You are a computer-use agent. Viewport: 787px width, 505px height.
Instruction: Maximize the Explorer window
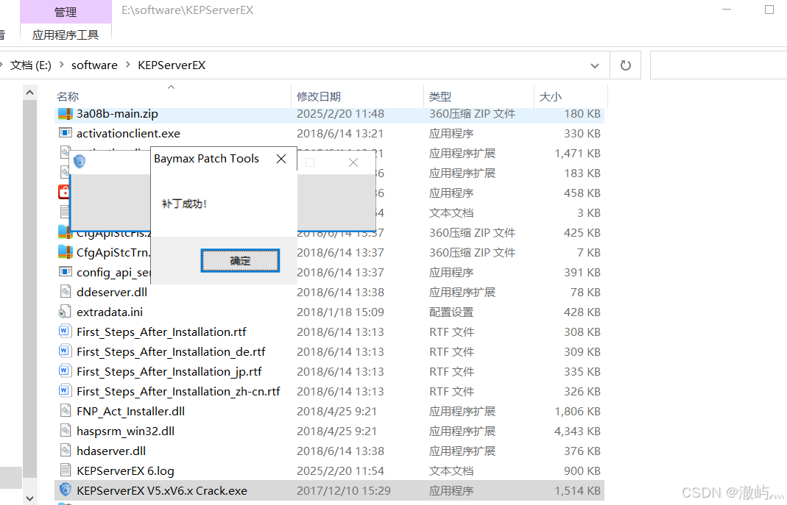click(769, 10)
